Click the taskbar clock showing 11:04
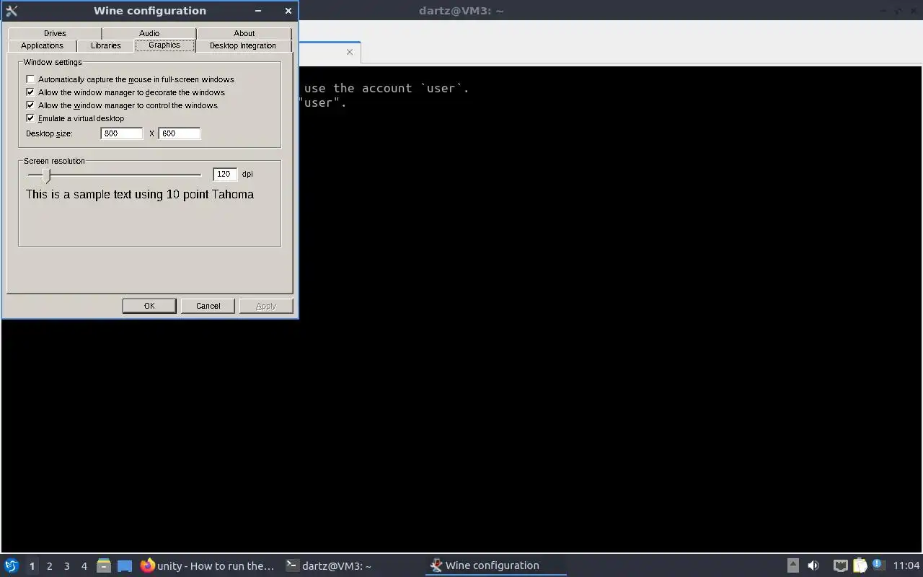923x577 pixels. [906, 565]
